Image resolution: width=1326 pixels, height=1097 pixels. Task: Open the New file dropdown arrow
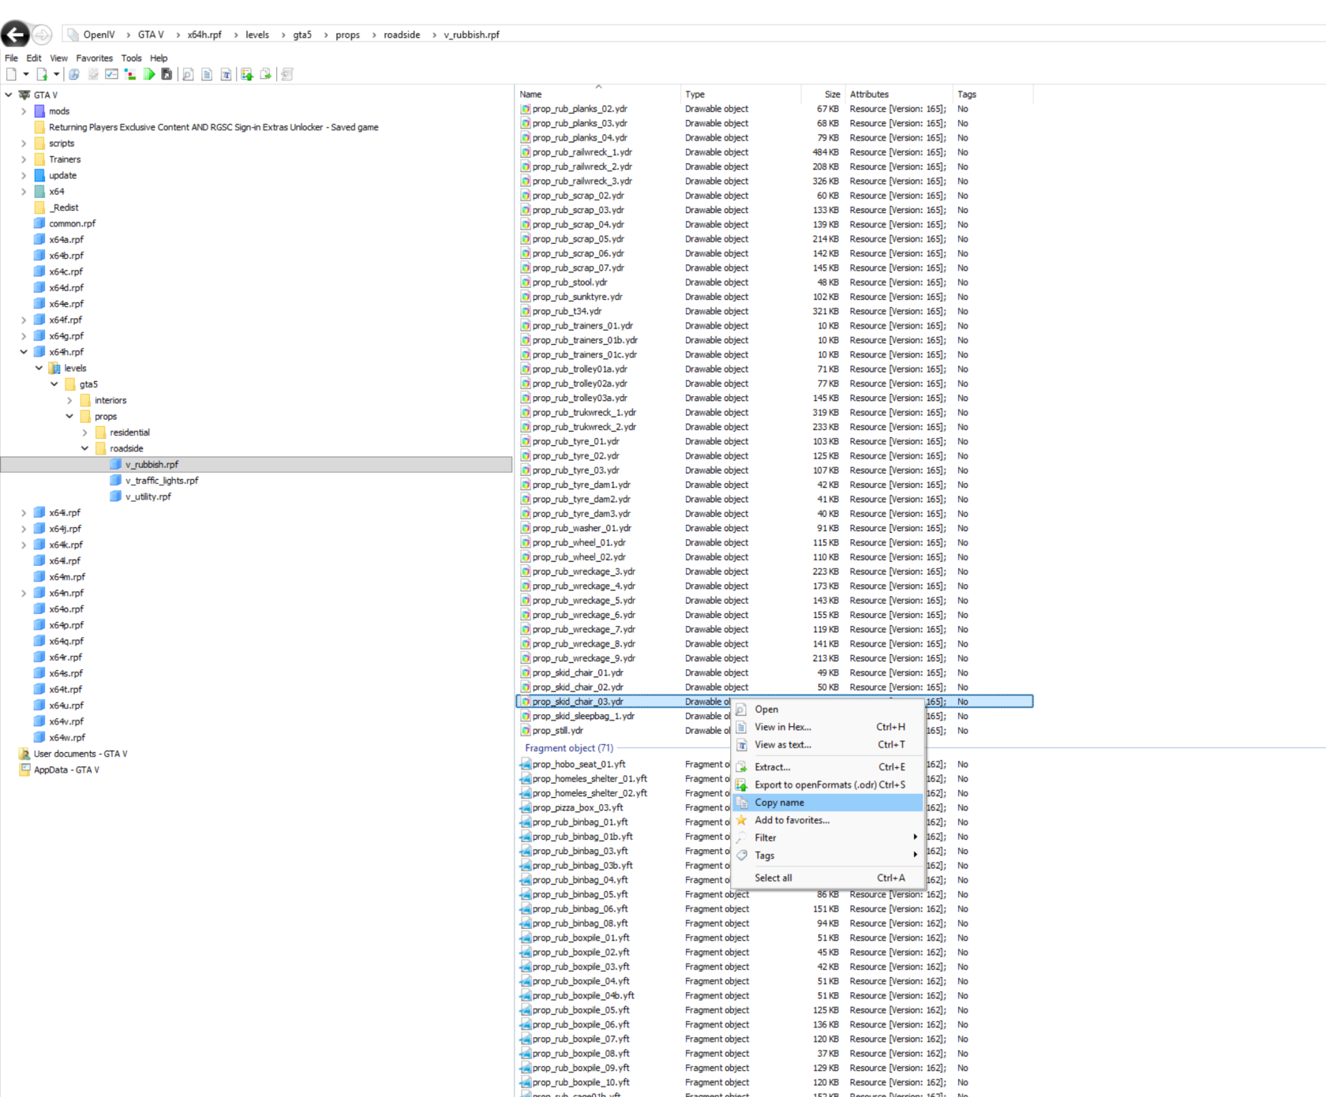point(26,74)
